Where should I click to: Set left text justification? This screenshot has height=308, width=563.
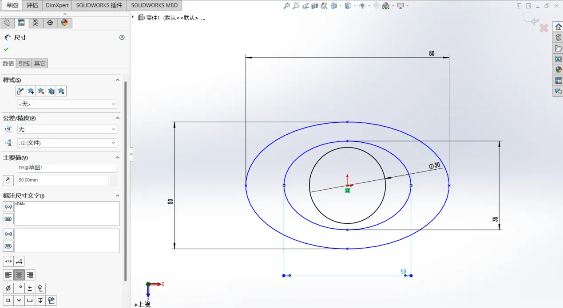[8, 275]
